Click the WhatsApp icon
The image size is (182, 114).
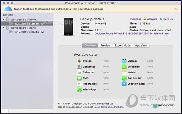click(79, 89)
